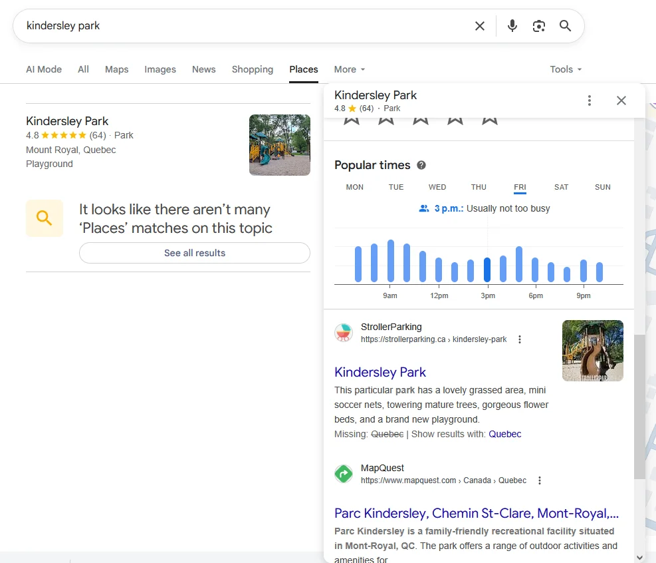Open Kindersley Park playground thumbnail
The width and height of the screenshot is (656, 563).
(280, 145)
